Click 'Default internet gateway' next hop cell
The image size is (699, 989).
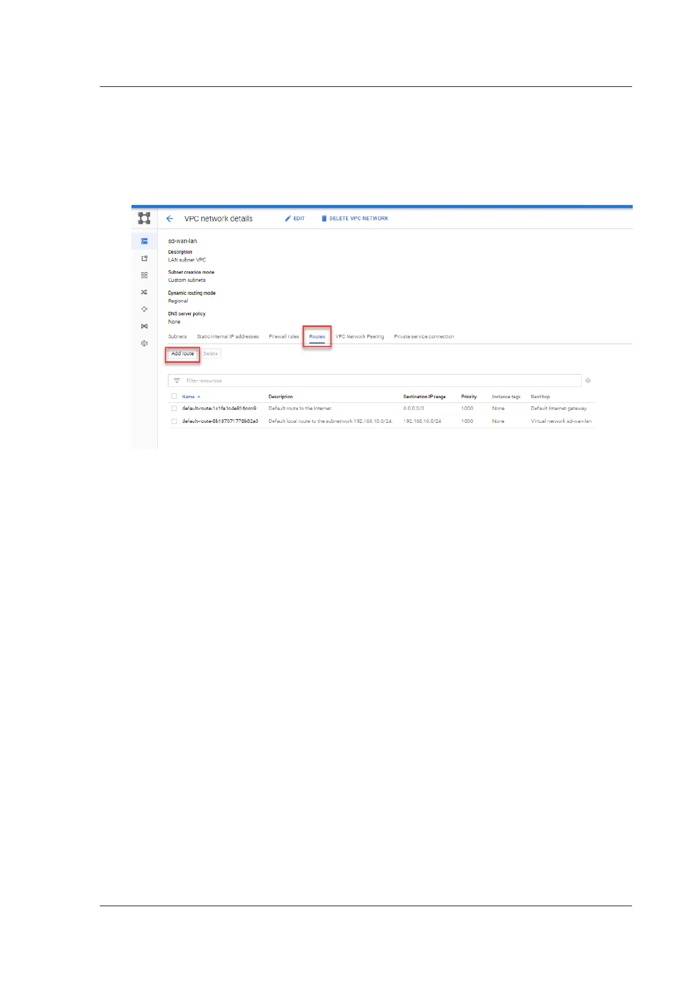tap(559, 408)
